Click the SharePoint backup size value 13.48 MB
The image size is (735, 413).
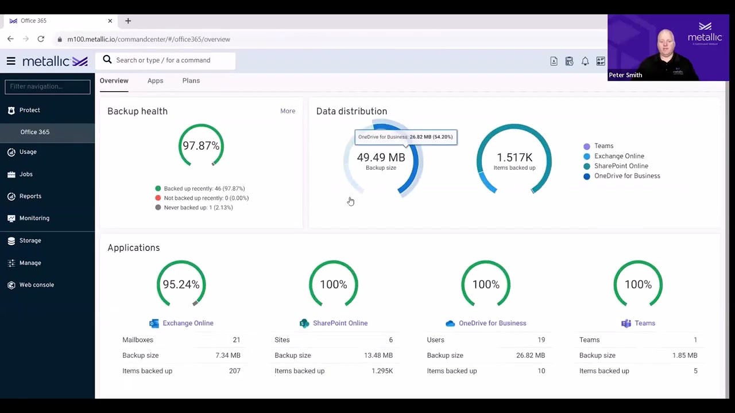(378, 356)
